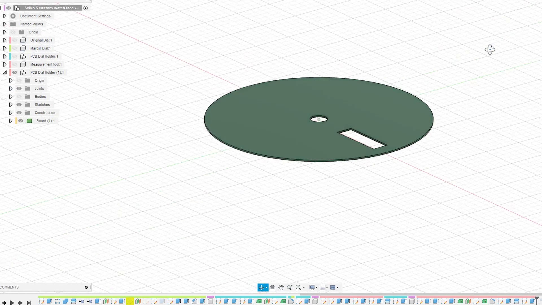Image resolution: width=542 pixels, height=305 pixels.
Task: Activate the Orbit tool
Action: coord(261,287)
